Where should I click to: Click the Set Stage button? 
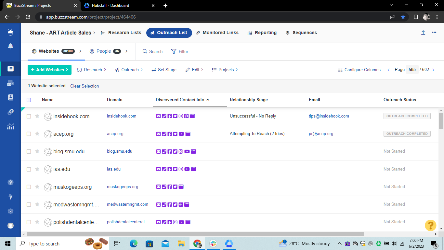[x=164, y=70]
